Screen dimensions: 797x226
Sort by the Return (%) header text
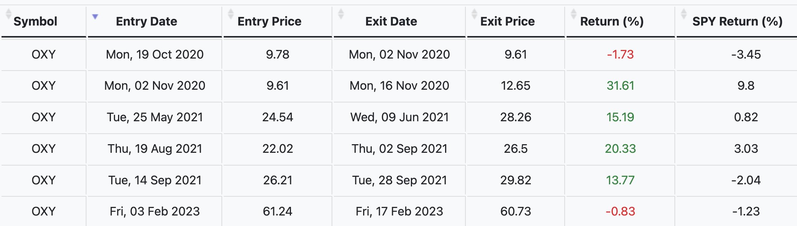coord(612,21)
